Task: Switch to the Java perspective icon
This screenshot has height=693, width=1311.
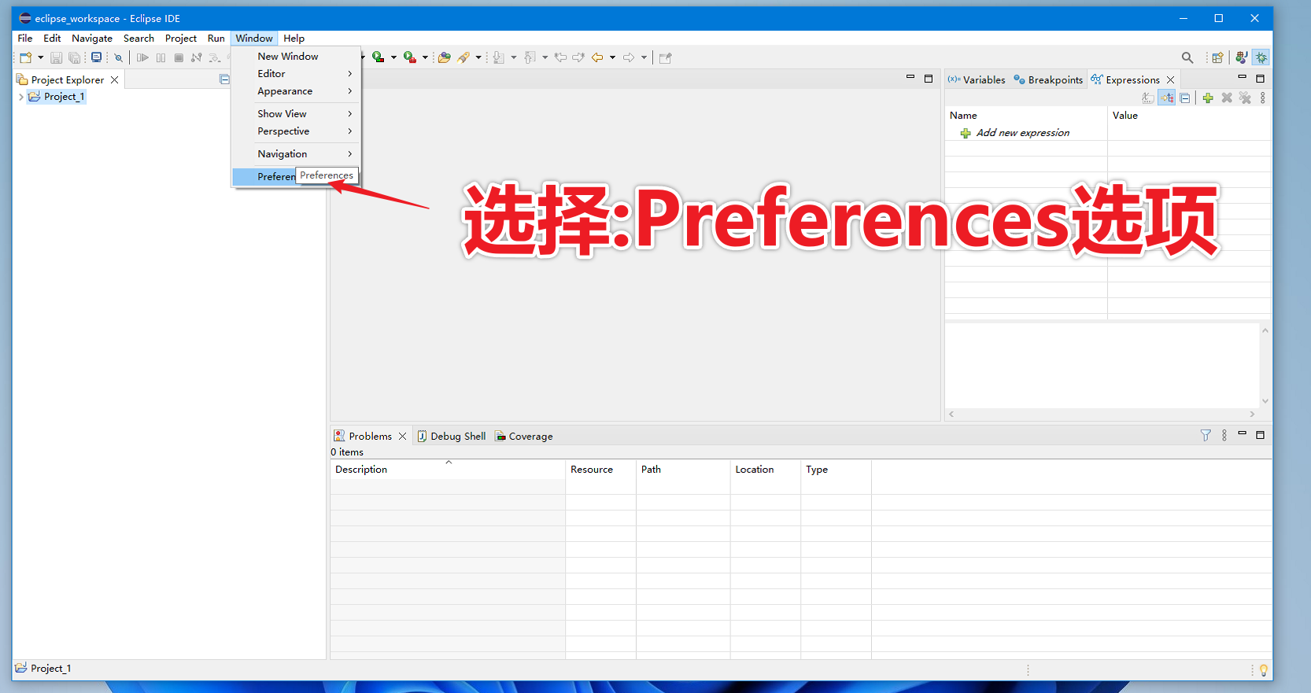Action: (1242, 57)
